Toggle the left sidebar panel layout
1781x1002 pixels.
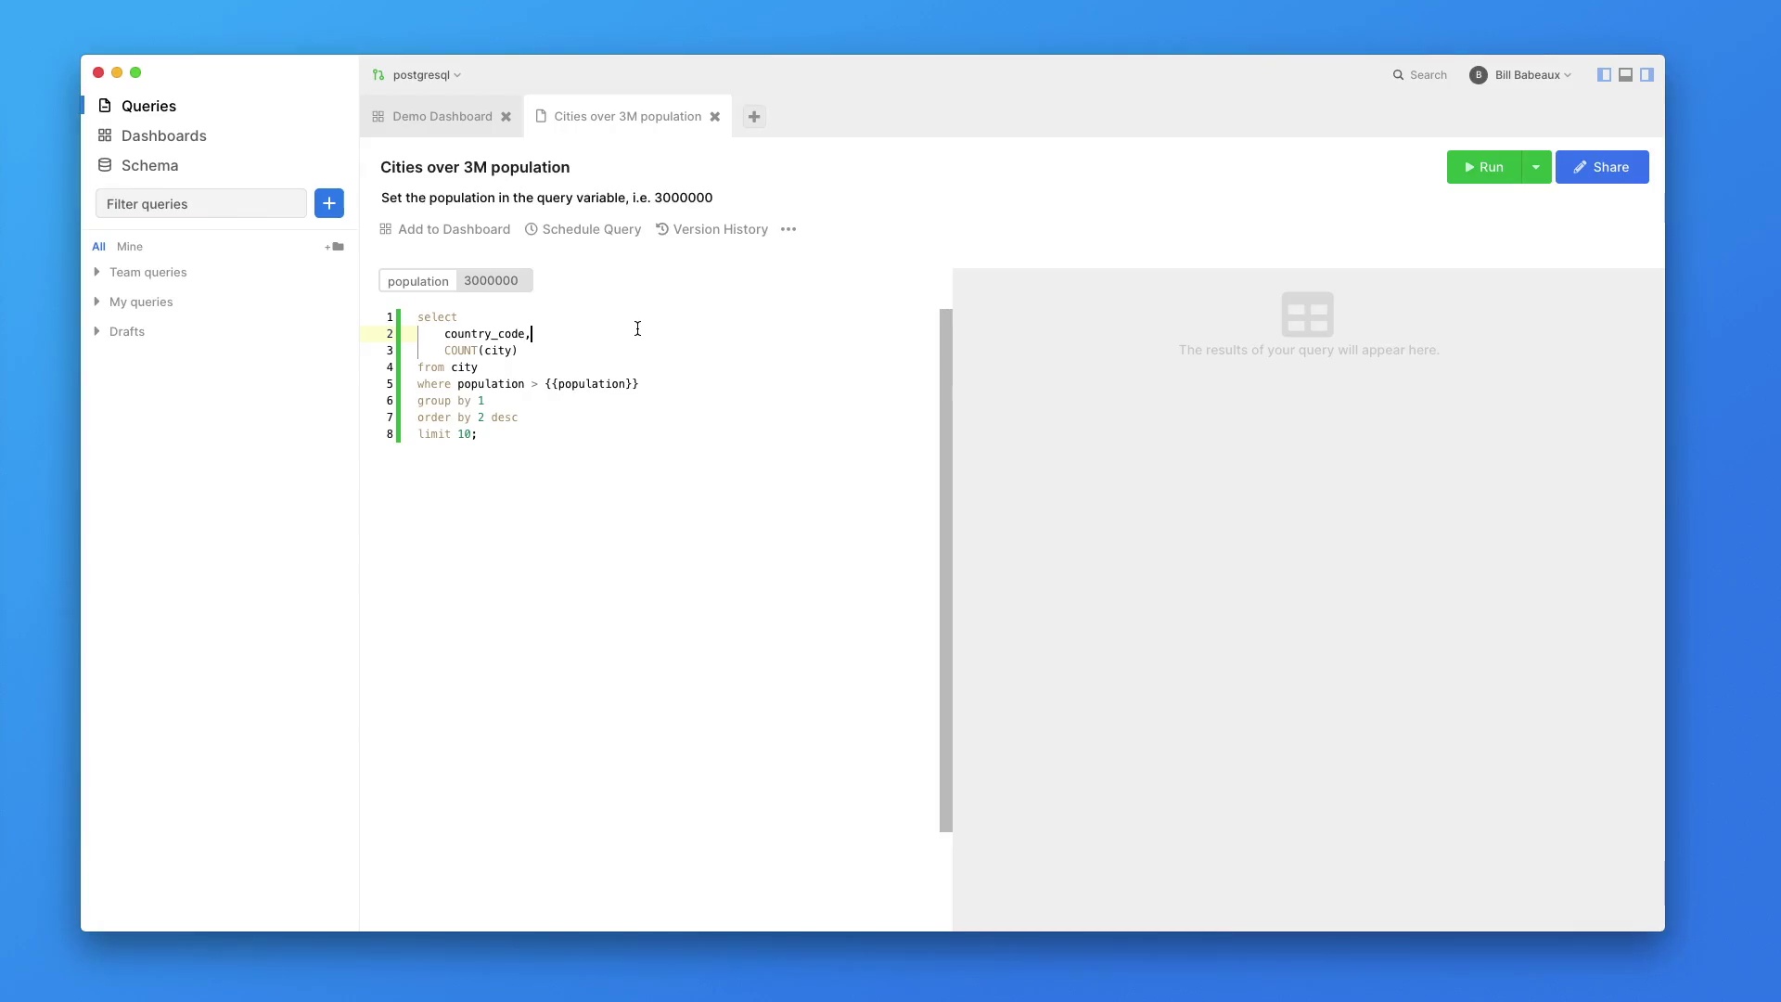(x=1604, y=75)
